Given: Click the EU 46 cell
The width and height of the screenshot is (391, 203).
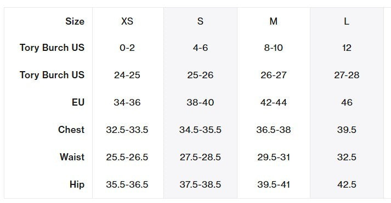Looking at the screenshot, I should coord(347,102).
